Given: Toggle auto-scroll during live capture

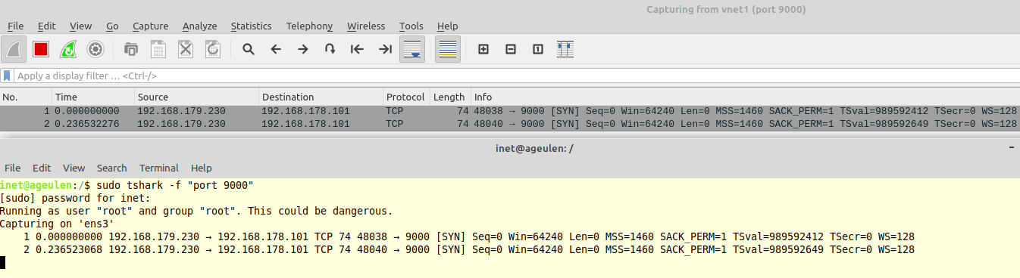Looking at the screenshot, I should coord(412,49).
